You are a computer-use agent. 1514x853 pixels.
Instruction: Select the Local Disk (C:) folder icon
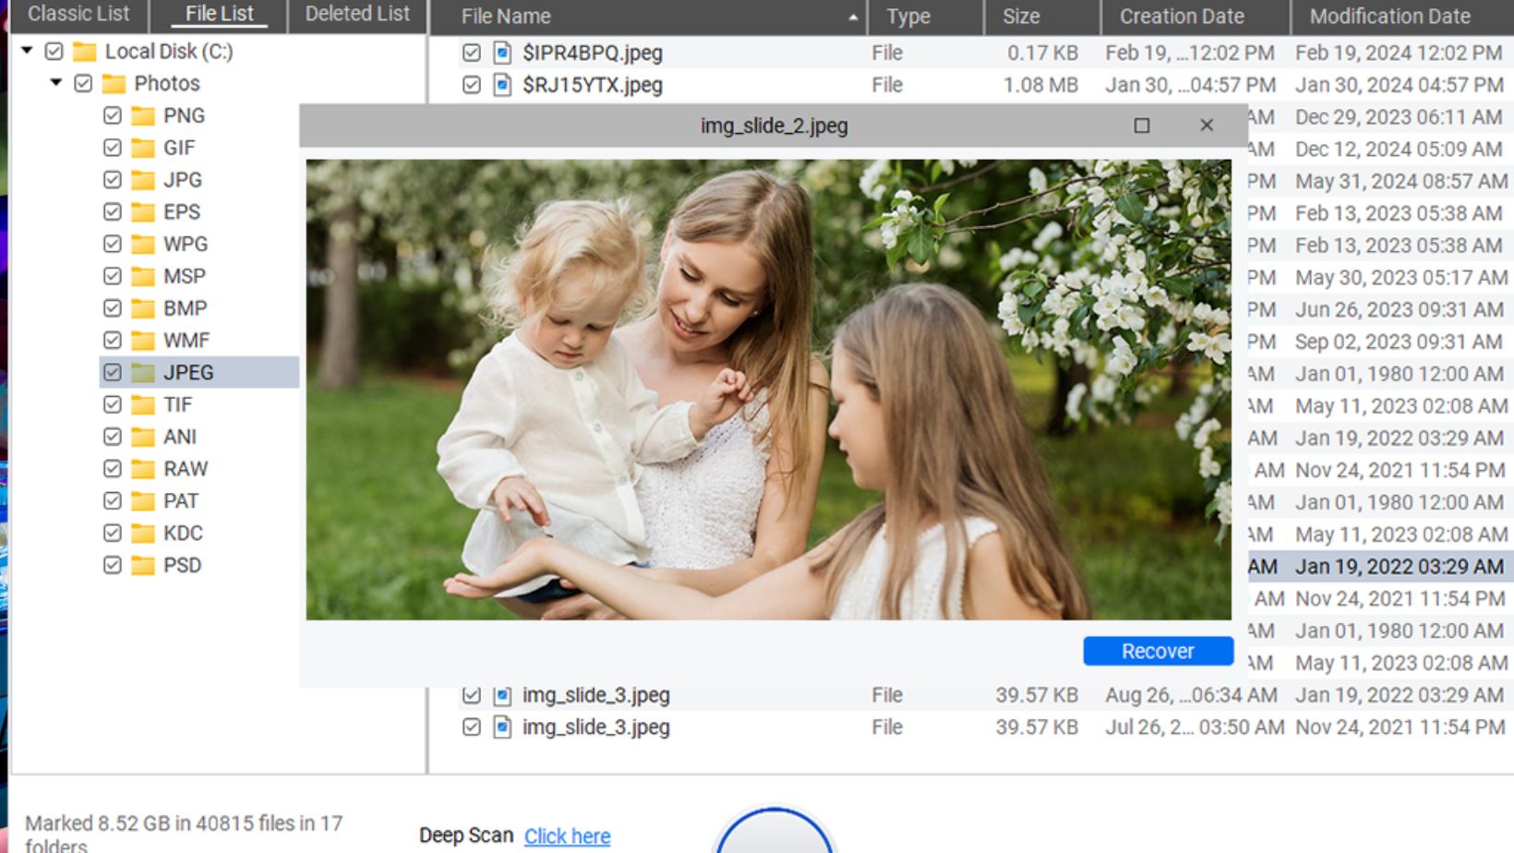pos(85,51)
